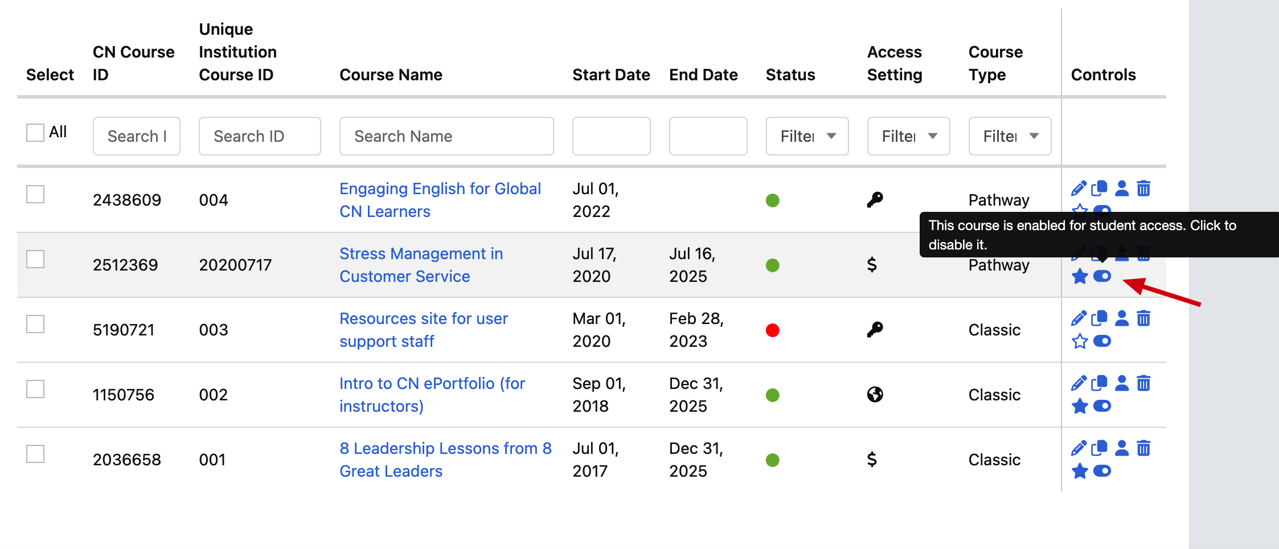
Task: Open Resources site for user support staff link
Action: pos(424,330)
